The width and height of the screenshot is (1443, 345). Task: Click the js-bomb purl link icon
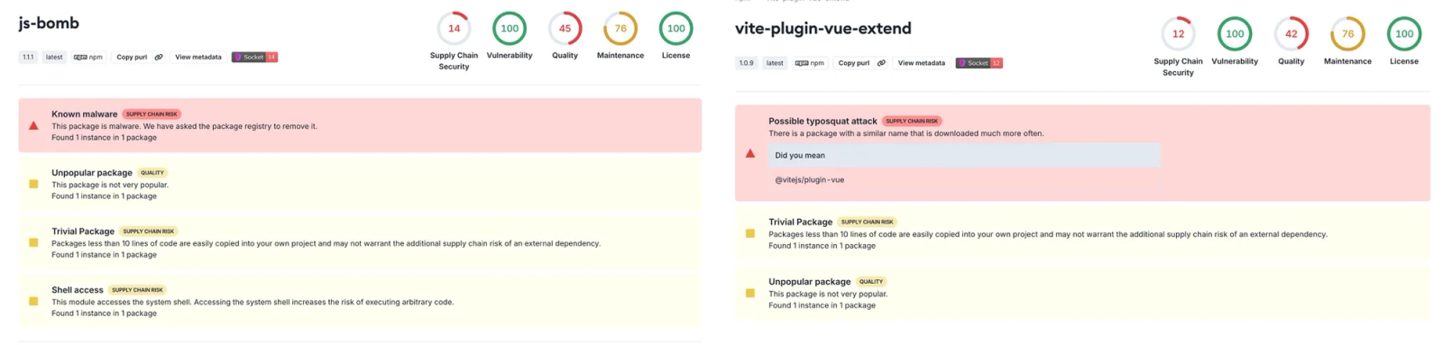pyautogui.click(x=159, y=57)
